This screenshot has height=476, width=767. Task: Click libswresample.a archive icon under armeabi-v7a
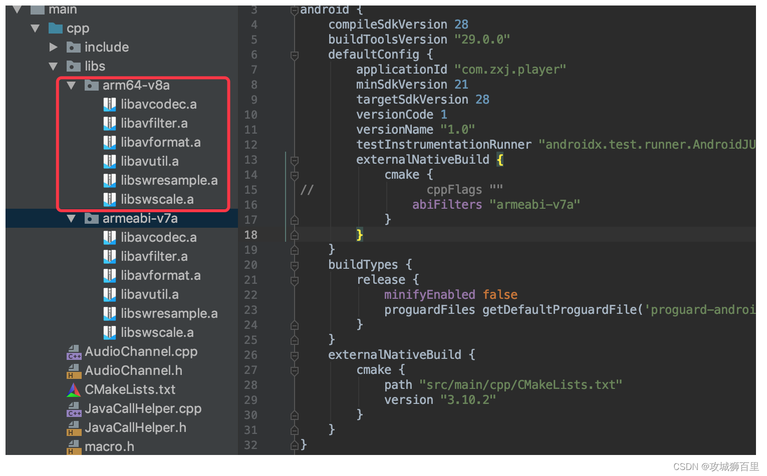(110, 313)
